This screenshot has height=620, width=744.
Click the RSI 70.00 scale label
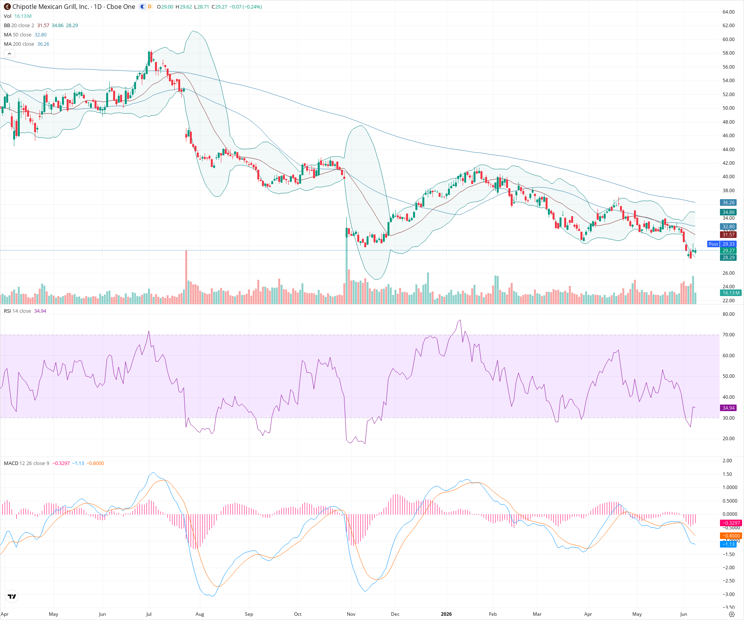(x=728, y=335)
